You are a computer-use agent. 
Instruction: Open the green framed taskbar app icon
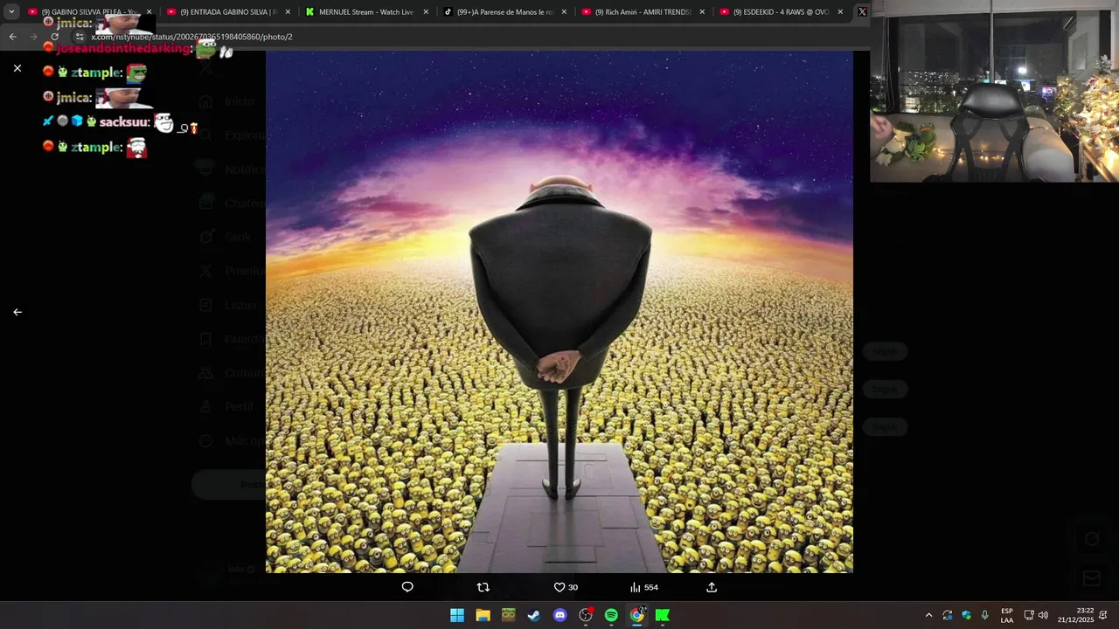(508, 615)
